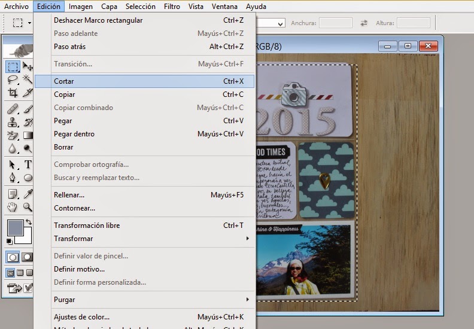Close the open Edición menu
474x329 pixels.
coord(48,7)
